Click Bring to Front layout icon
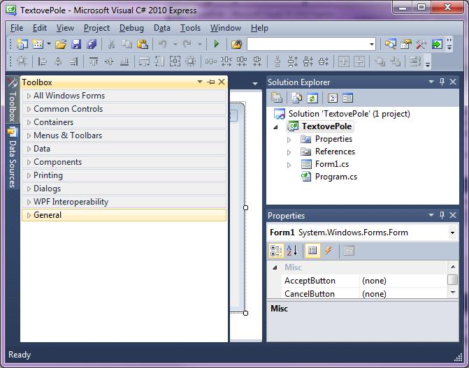469x368 pixels. pos(380,61)
